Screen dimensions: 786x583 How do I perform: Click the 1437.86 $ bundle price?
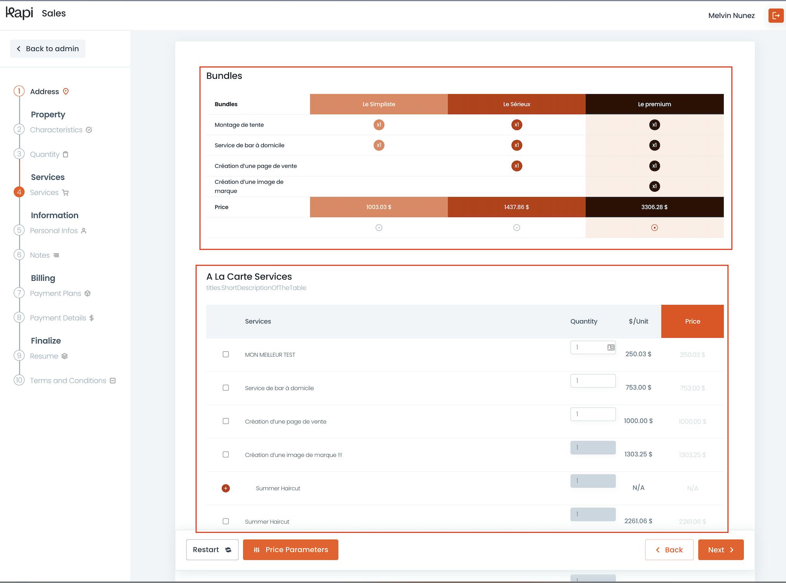point(517,207)
